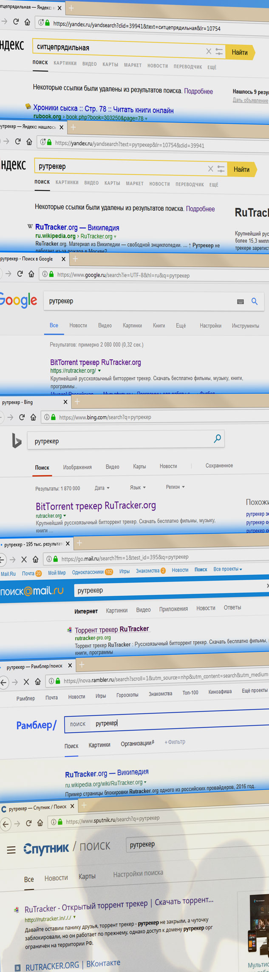Viewport: 269px width, 972px height.
Task: Open search settings icon beside ситцепрядильная query
Action: pos(219,51)
